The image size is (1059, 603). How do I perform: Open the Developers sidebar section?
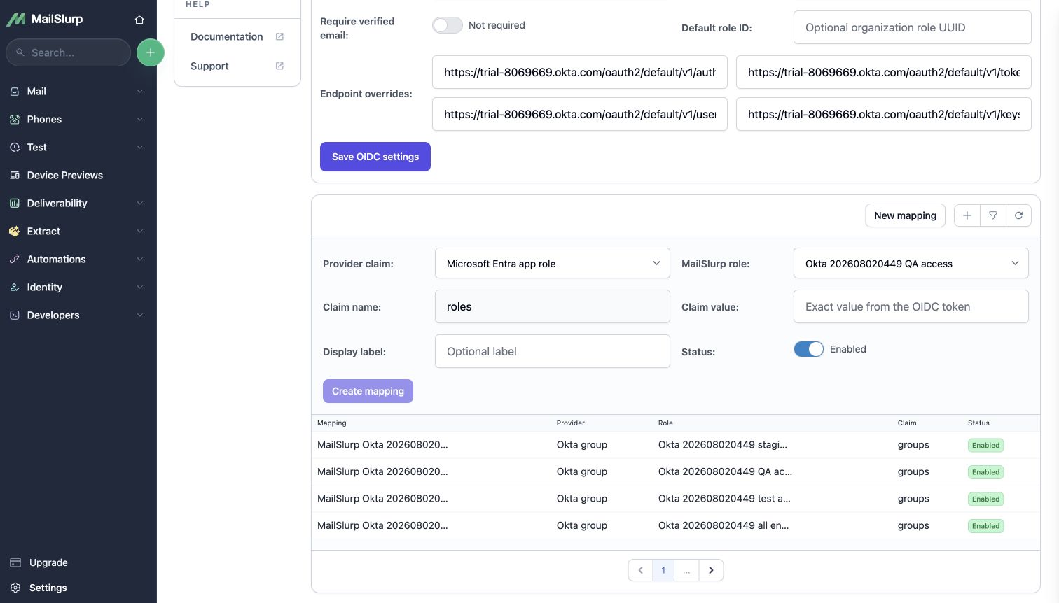(x=77, y=315)
